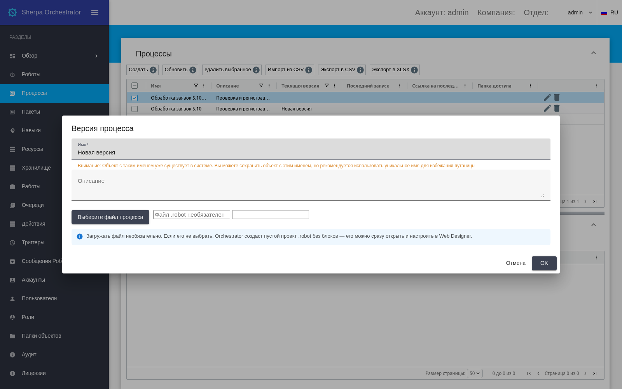Open the admin user dropdown
The image size is (622, 389).
(x=580, y=12)
